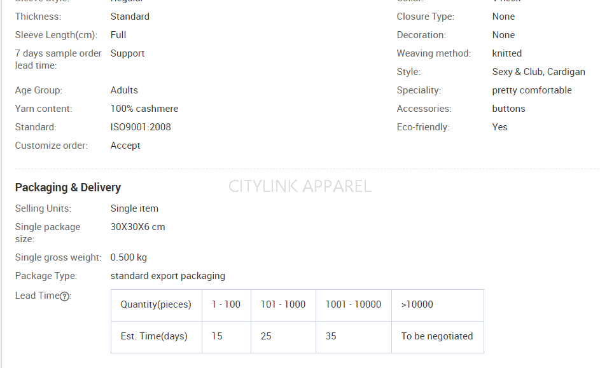Viewport: 600px width, 368px height.
Task: Click the Packaging & Delivery section heading
Action: [68, 187]
